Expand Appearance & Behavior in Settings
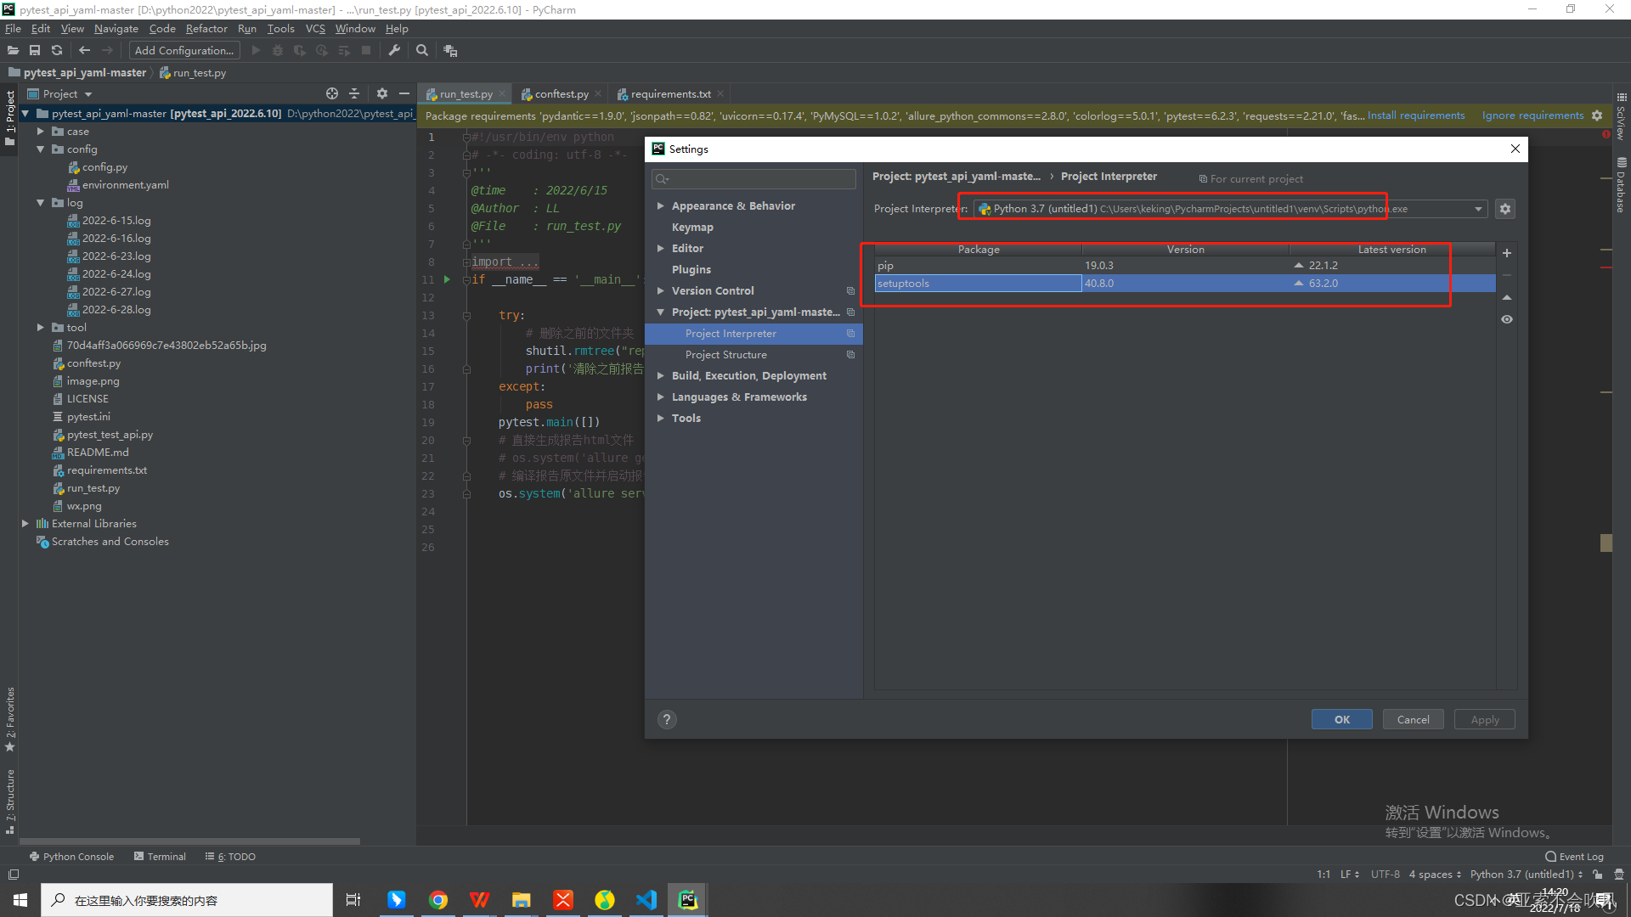 (x=660, y=206)
